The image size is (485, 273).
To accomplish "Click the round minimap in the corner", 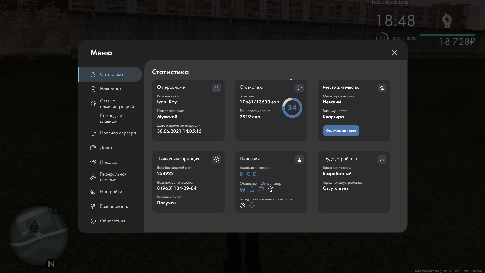I will coord(38,236).
